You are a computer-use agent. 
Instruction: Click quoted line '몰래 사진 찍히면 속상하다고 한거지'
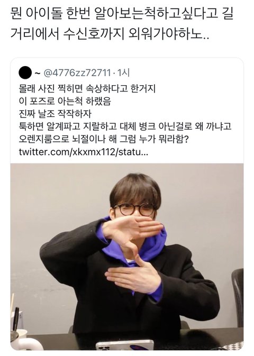(x=87, y=88)
